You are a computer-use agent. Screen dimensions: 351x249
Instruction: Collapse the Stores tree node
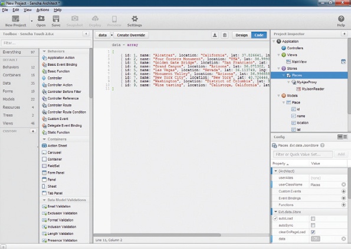(278, 68)
